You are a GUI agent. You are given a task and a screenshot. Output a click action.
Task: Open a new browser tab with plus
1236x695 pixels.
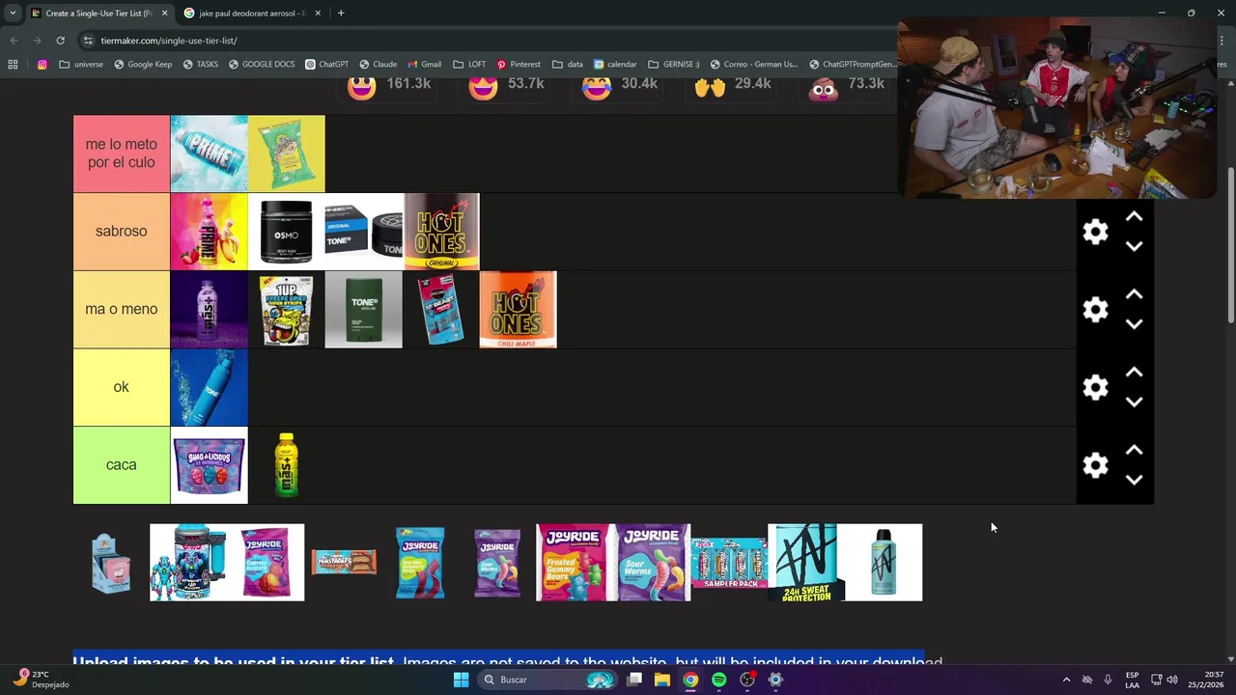[x=341, y=14]
